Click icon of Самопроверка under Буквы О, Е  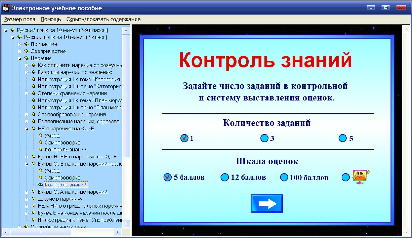(41, 178)
